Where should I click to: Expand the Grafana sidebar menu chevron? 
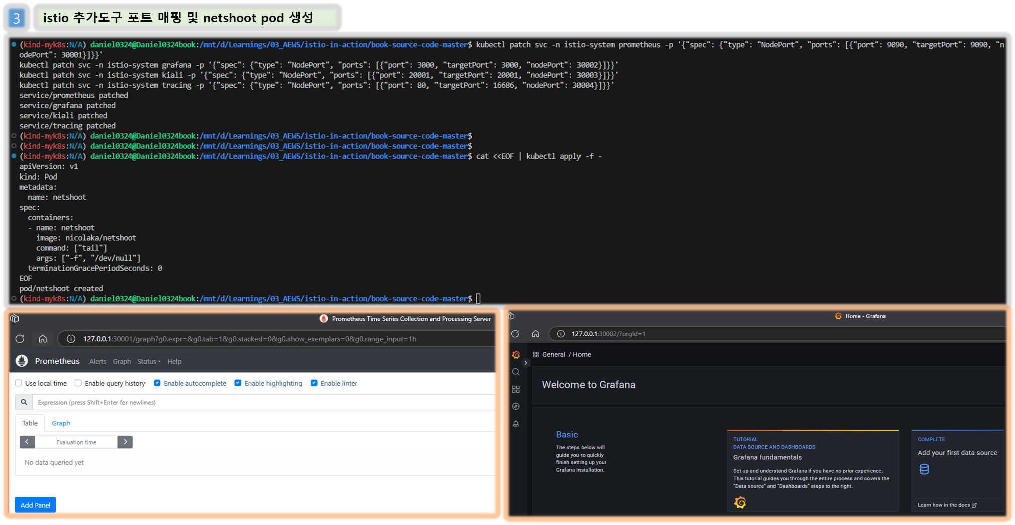[526, 363]
